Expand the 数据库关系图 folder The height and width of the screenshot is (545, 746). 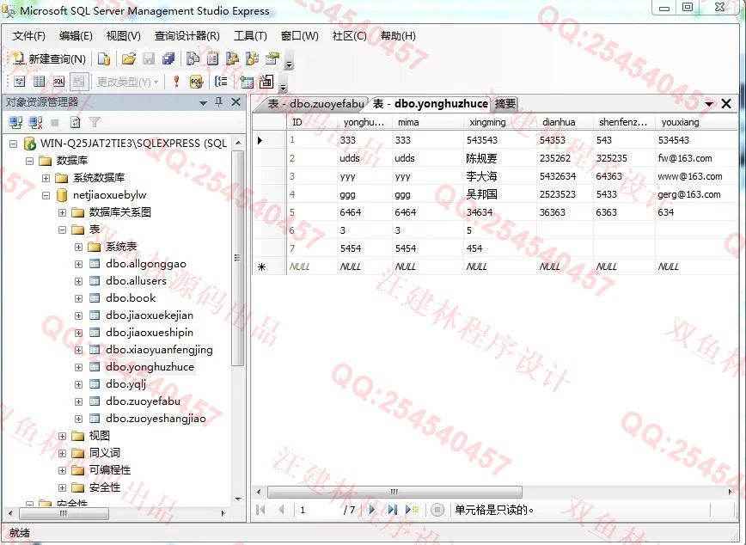(63, 212)
